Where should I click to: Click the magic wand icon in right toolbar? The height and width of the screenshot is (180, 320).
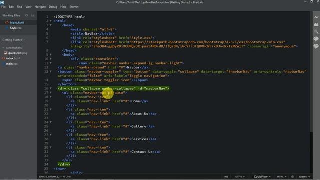[316, 32]
